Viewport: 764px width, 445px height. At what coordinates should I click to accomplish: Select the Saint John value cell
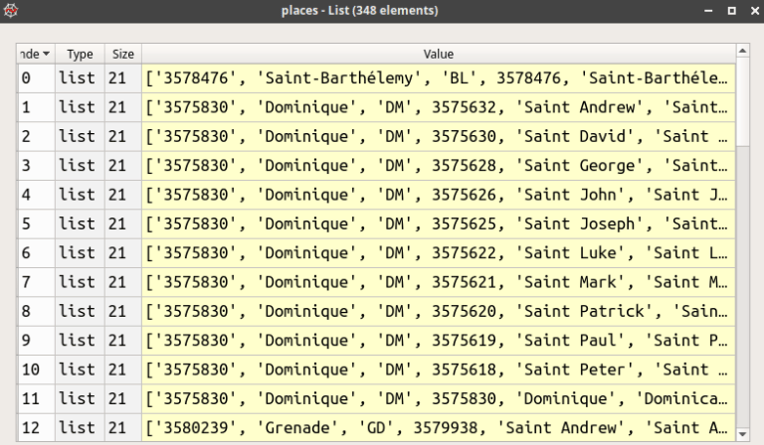pyautogui.click(x=439, y=195)
